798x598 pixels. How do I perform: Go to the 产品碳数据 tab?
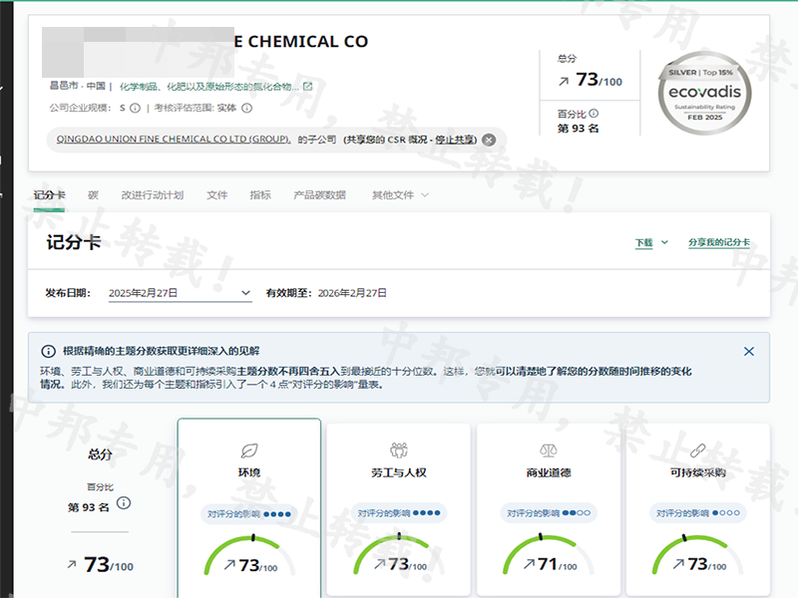(x=319, y=195)
